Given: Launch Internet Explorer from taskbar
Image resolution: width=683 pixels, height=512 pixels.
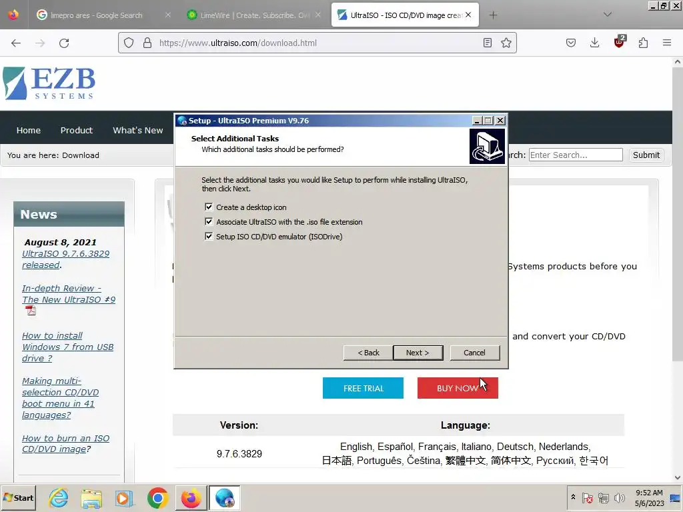Looking at the screenshot, I should coord(59,497).
